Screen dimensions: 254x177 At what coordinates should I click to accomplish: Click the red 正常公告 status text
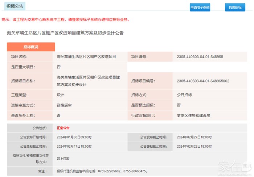click(63, 128)
